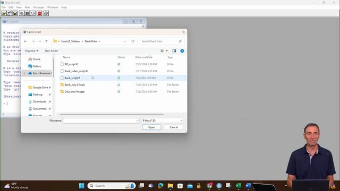Open the Windows Start menu
This screenshot has width=340, height=191.
[82, 186]
